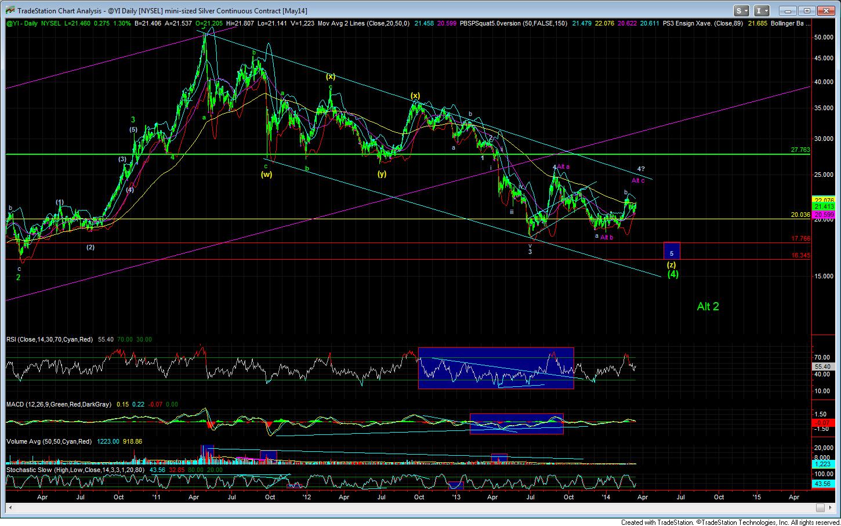The width and height of the screenshot is (841, 526).
Task: Minimize the Chart Analysis window
Action: [787, 10]
